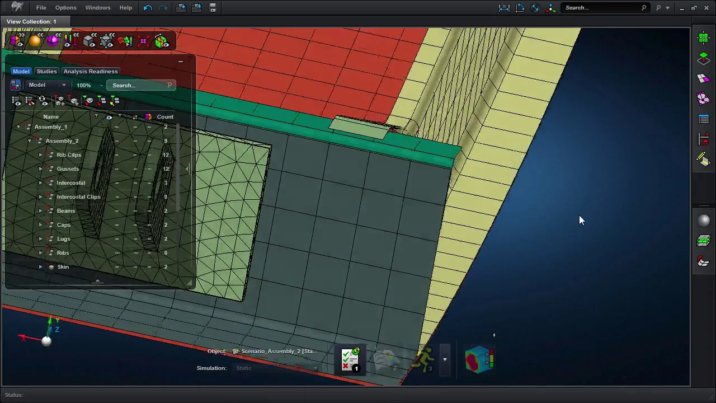Click the blue list icon on right sidebar
The width and height of the screenshot is (716, 403).
click(703, 119)
